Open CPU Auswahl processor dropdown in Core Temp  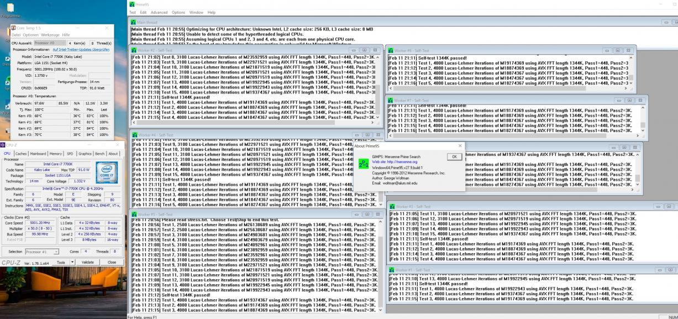pyautogui.click(x=50, y=43)
